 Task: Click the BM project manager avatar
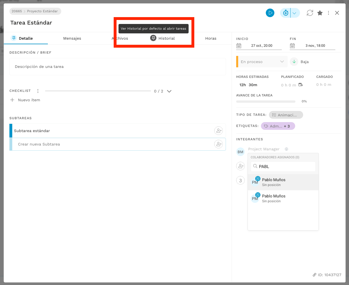pyautogui.click(x=240, y=152)
